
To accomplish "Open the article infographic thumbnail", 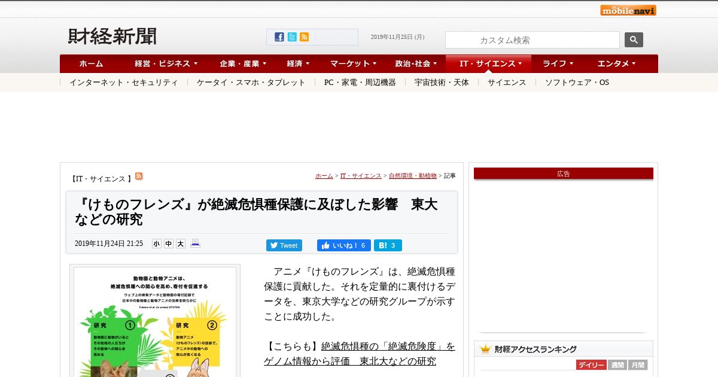I will [x=155, y=321].
